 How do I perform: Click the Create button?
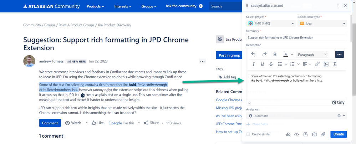point(338,134)
